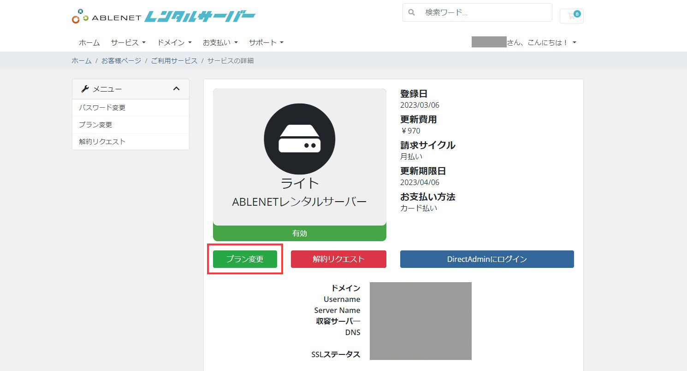Click the DirectAdminにログイン button
This screenshot has width=687, height=371.
point(486,259)
